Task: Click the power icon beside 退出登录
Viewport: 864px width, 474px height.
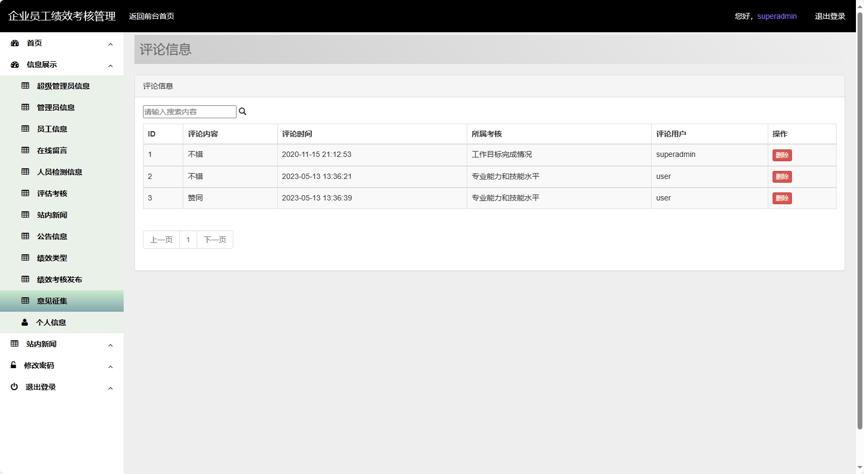Action: (x=14, y=387)
